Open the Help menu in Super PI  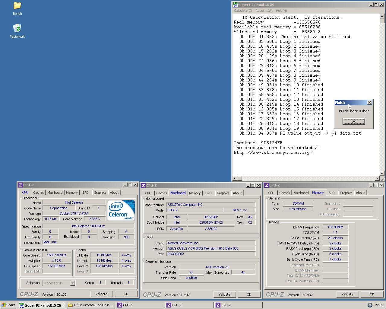point(281,11)
